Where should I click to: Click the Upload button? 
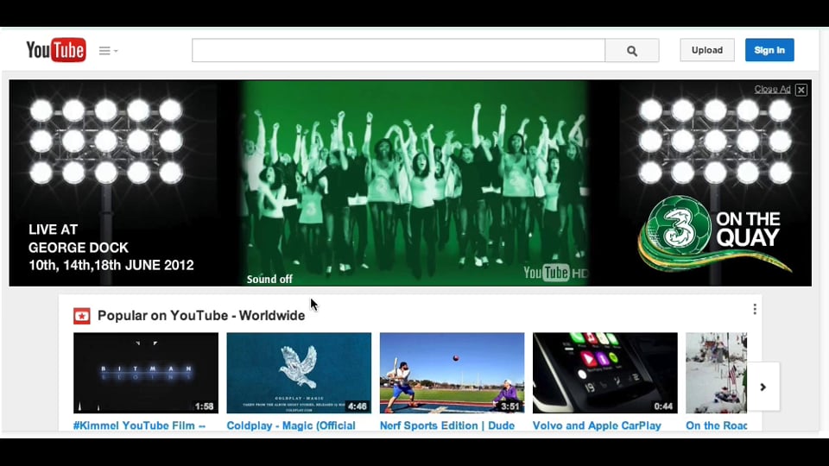click(707, 50)
